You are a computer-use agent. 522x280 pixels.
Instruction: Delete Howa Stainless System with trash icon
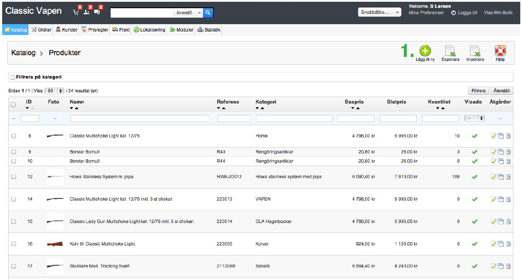[x=508, y=177]
